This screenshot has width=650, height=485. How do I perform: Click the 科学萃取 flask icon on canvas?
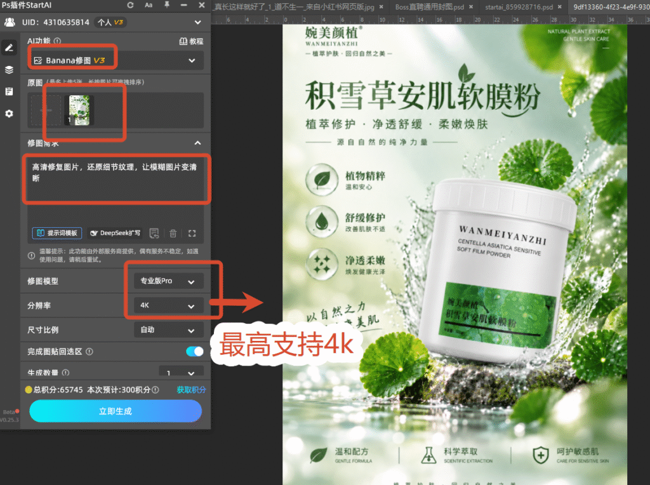click(x=428, y=455)
